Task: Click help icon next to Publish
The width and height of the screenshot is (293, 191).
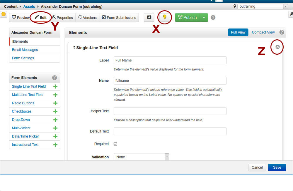Action: coord(213,17)
